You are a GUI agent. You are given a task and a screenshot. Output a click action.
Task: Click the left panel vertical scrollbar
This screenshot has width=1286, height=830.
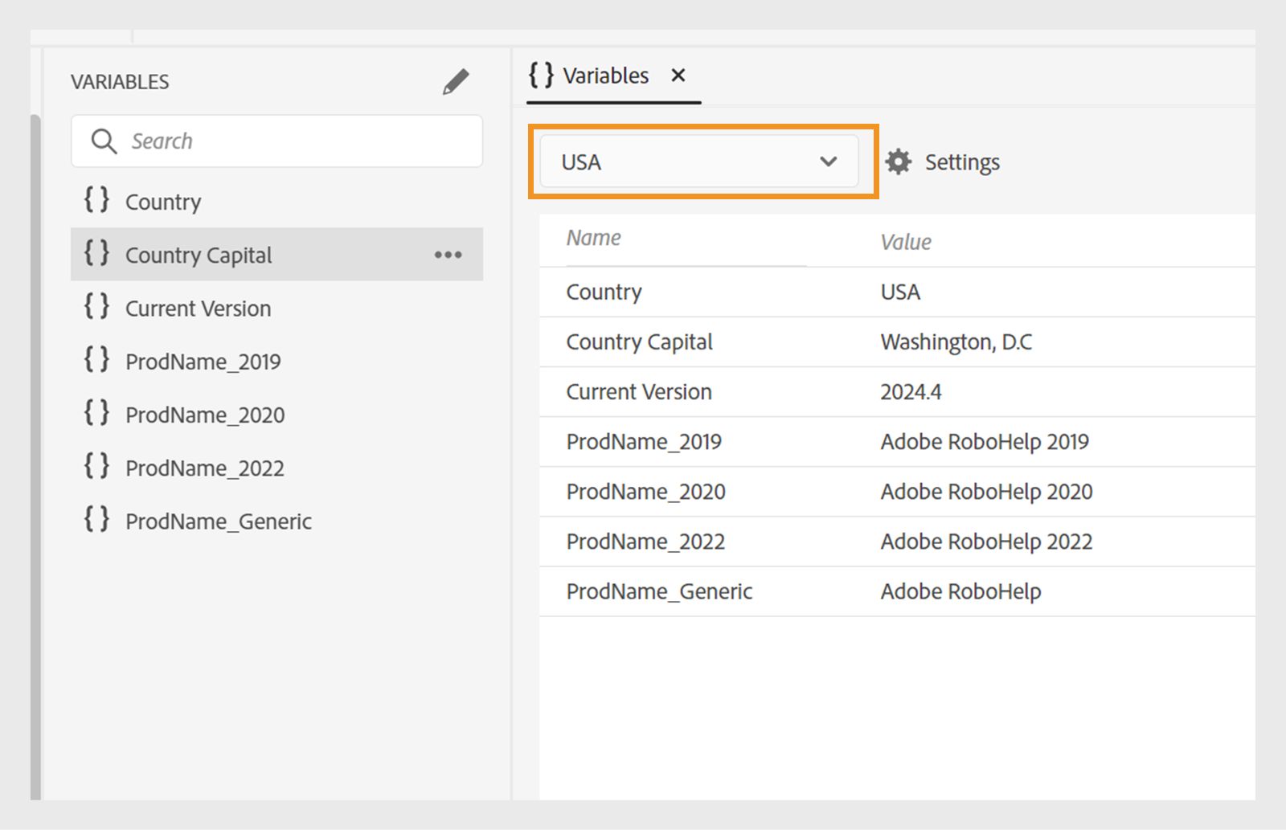click(35, 456)
